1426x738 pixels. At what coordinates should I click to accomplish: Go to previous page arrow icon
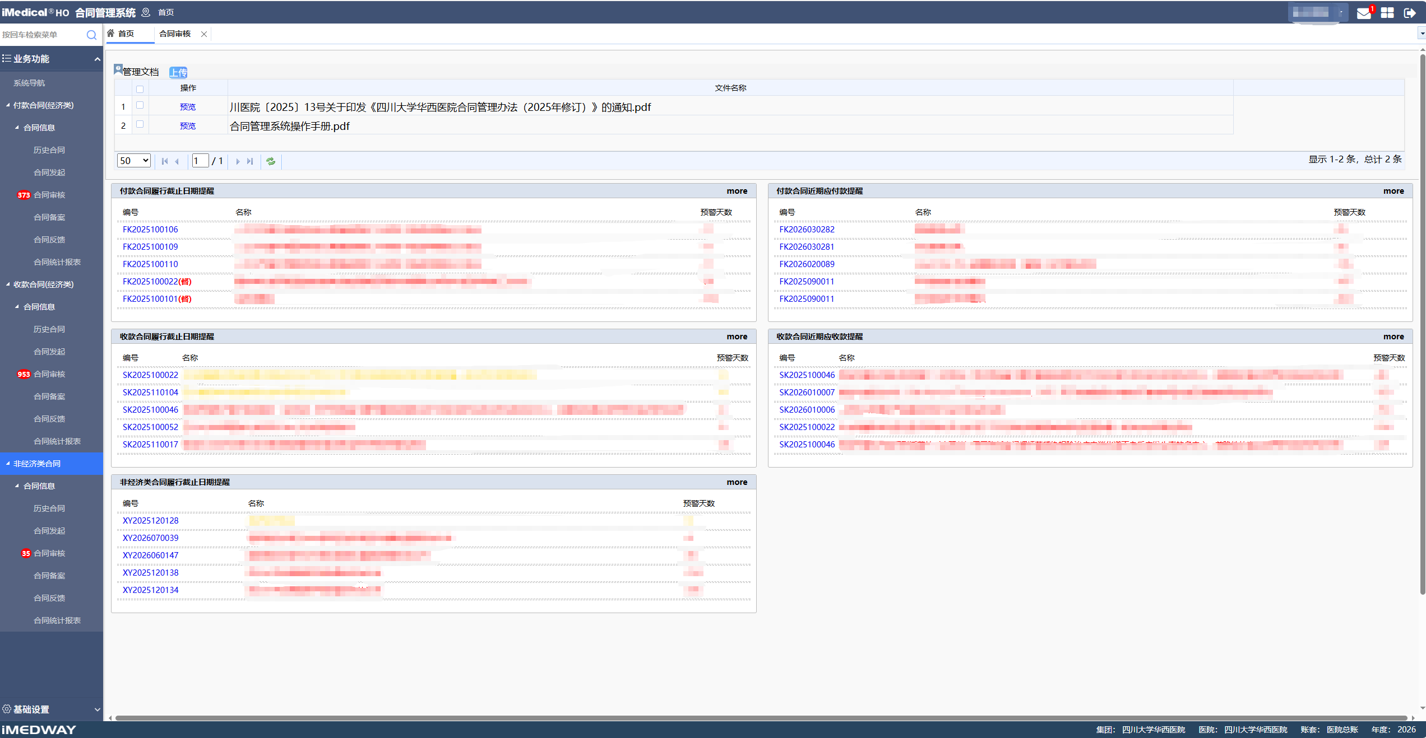(x=177, y=161)
